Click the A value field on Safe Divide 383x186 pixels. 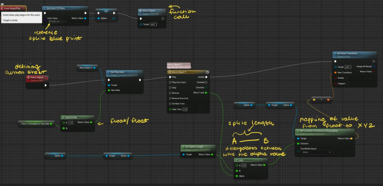tap(71, 123)
